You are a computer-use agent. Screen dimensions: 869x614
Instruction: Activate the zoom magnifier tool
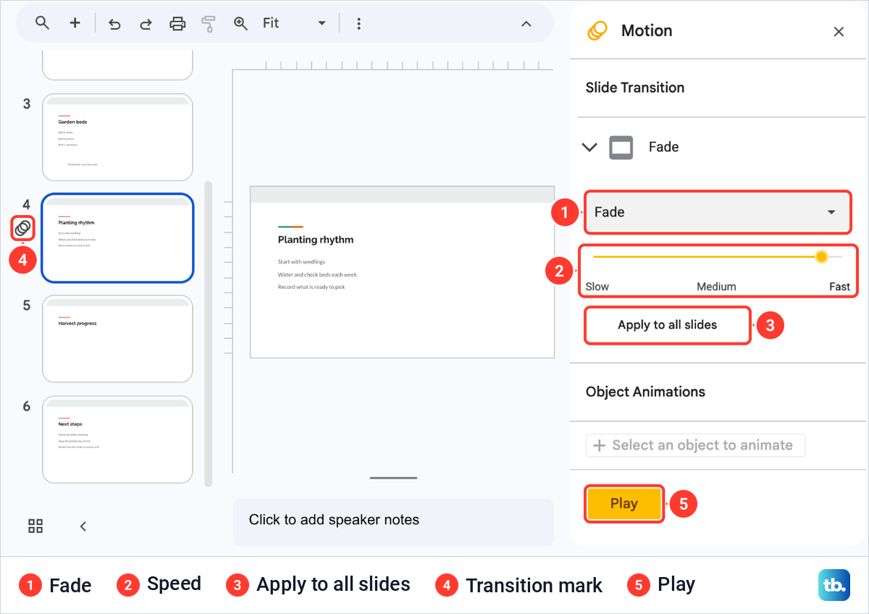click(x=240, y=23)
